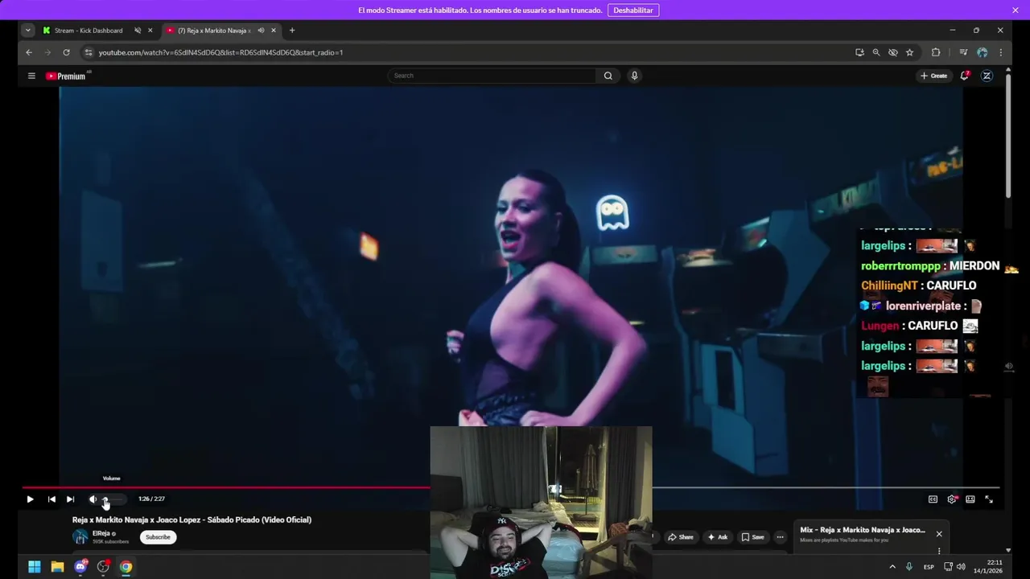Viewport: 1030px width, 579px height.
Task: Open the YouTube account avatar menu
Action: 987,76
